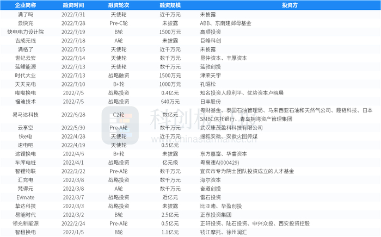Click 2.5亿元 financing amount

click(170, 215)
